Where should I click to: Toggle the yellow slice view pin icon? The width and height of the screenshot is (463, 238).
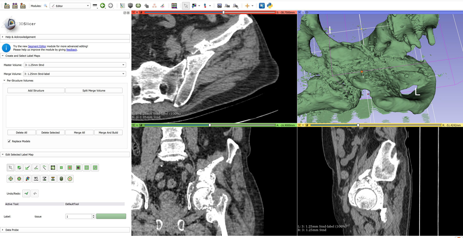point(299,125)
